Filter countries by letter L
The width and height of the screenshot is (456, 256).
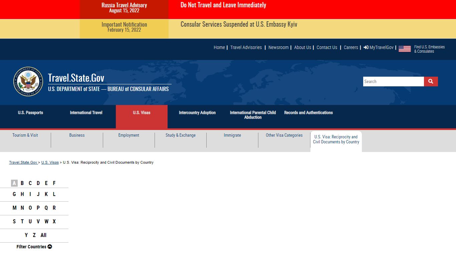(54, 194)
